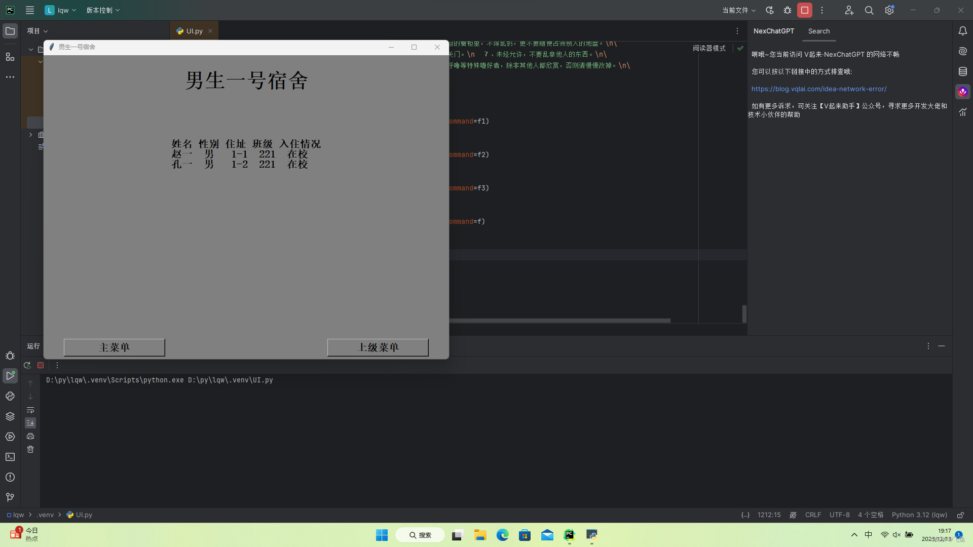Open more actions menu beside the stop button

[x=822, y=10]
